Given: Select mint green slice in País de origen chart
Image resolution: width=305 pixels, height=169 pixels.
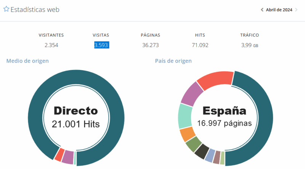Looking at the screenshot, I should tap(185, 116).
